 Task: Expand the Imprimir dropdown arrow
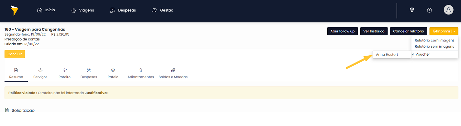tap(455, 31)
